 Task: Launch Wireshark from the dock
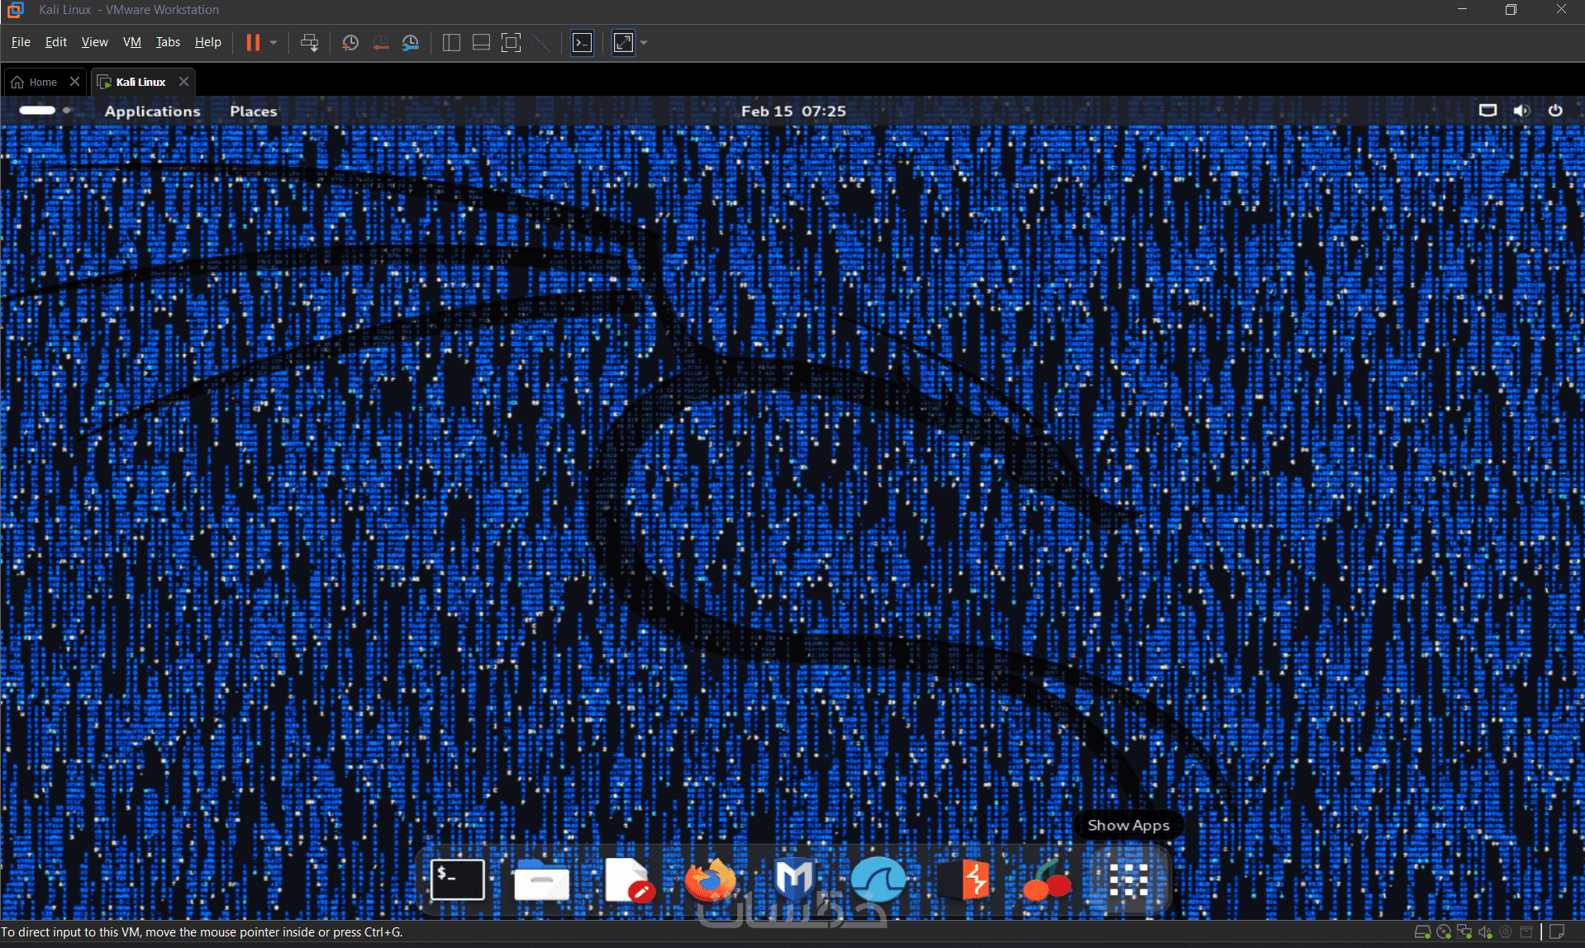(x=878, y=879)
